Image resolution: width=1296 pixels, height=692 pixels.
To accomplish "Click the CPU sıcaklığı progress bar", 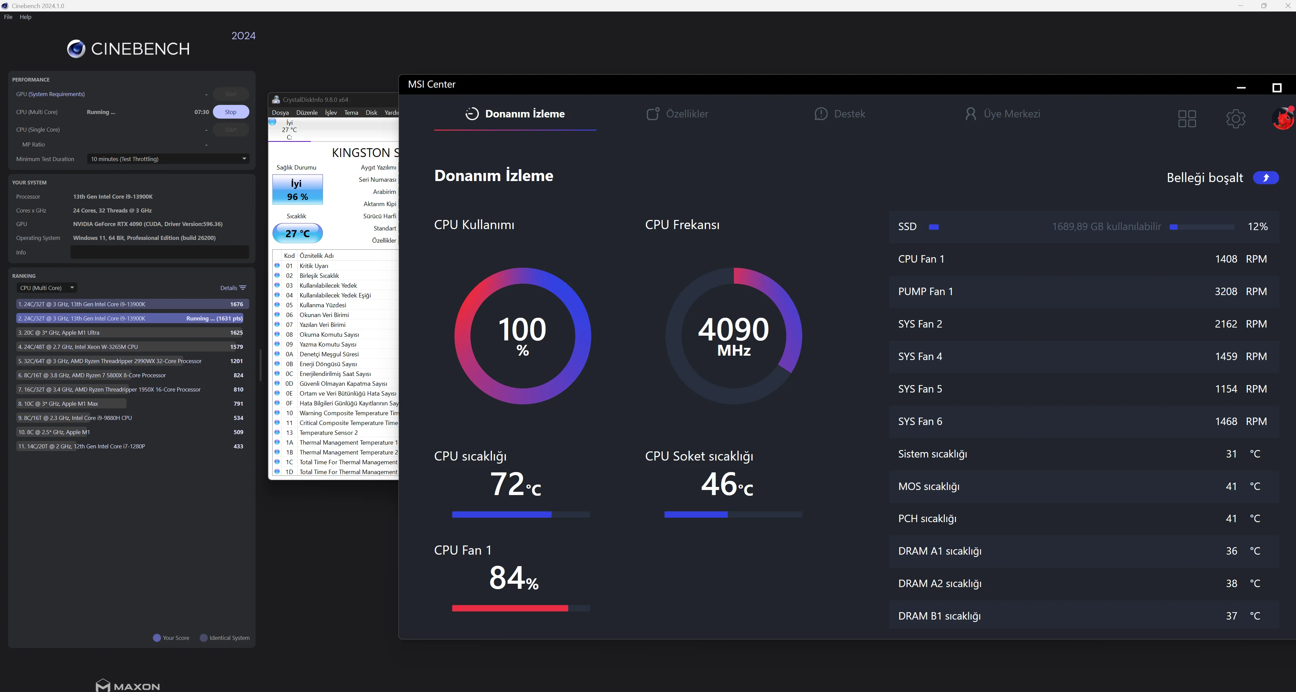I will pos(521,515).
